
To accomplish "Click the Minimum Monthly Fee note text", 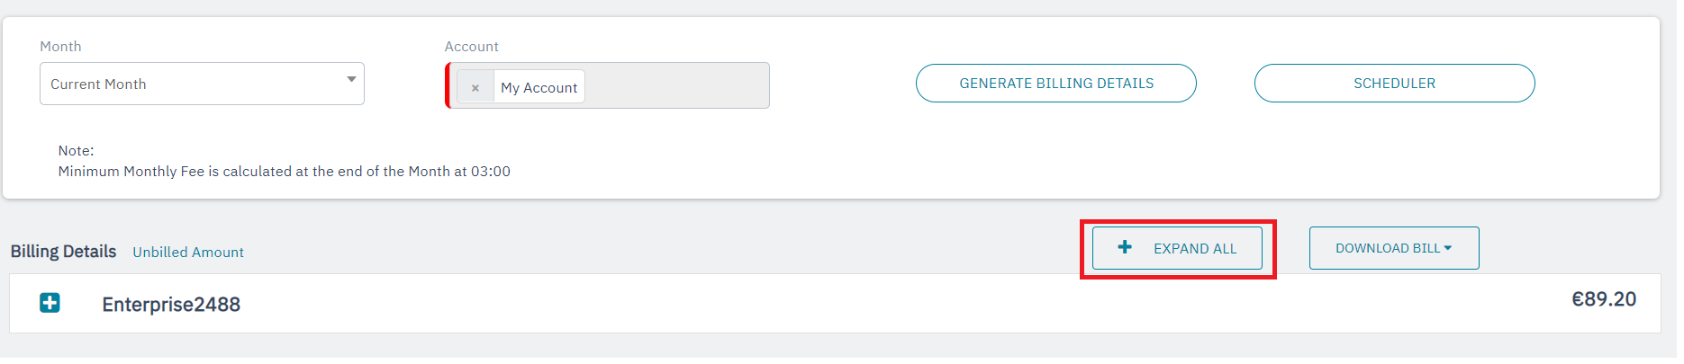I will [284, 172].
